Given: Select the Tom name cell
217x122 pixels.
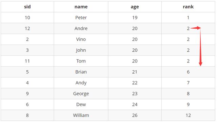Looking at the screenshot, I should (81, 61).
